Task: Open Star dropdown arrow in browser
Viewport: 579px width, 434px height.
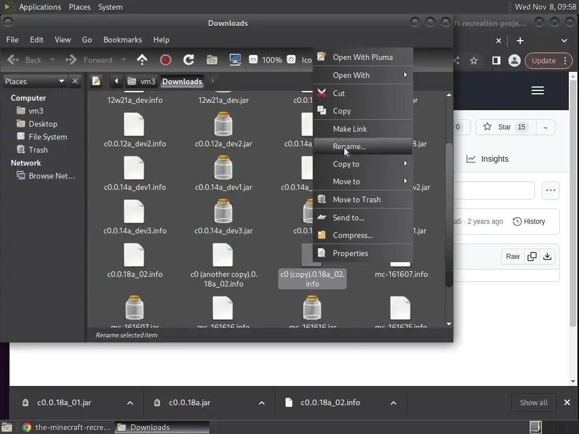Action: [x=546, y=127]
